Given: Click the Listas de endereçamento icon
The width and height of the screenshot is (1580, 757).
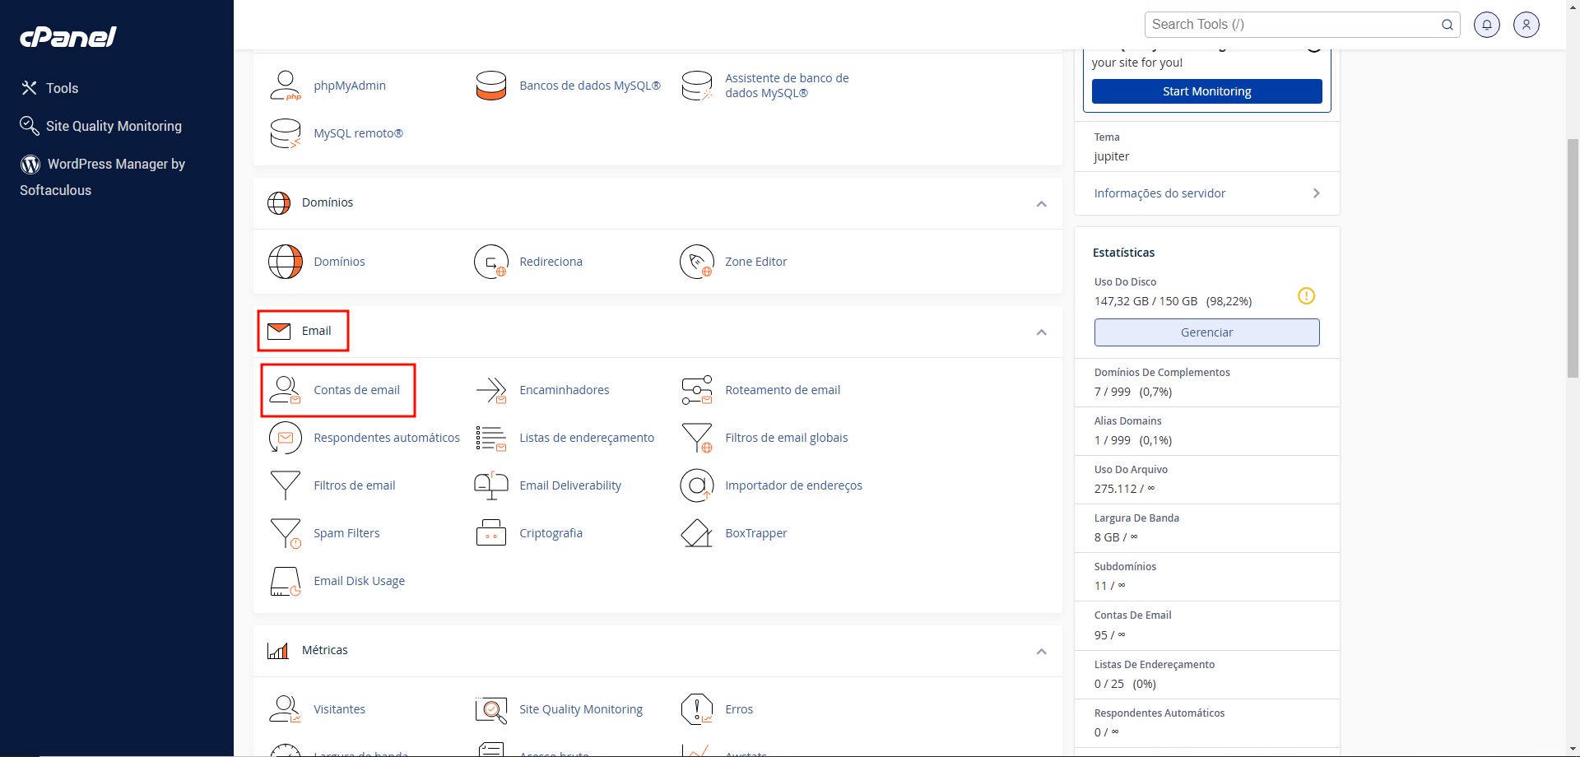Looking at the screenshot, I should pyautogui.click(x=491, y=438).
